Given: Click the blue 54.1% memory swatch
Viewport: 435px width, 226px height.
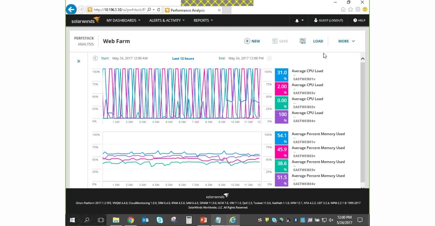Looking at the screenshot, I should click(x=282, y=138).
